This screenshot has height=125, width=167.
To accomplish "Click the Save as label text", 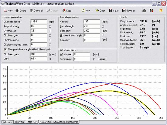I will click(131, 11).
